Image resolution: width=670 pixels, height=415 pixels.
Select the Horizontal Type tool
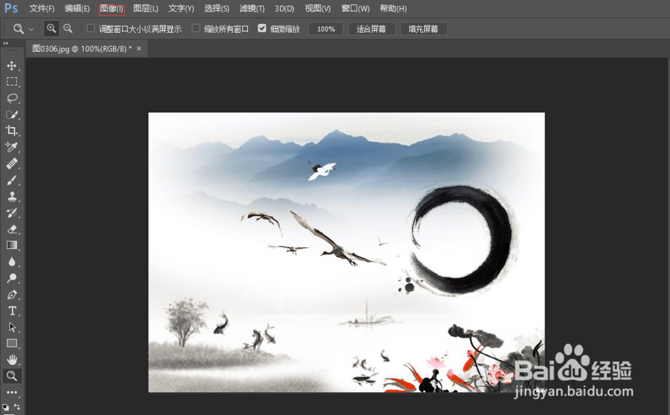point(12,311)
